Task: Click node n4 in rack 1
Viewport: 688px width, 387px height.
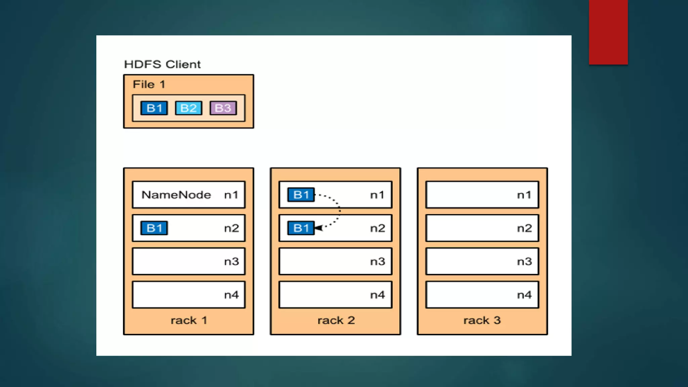Action: click(189, 295)
